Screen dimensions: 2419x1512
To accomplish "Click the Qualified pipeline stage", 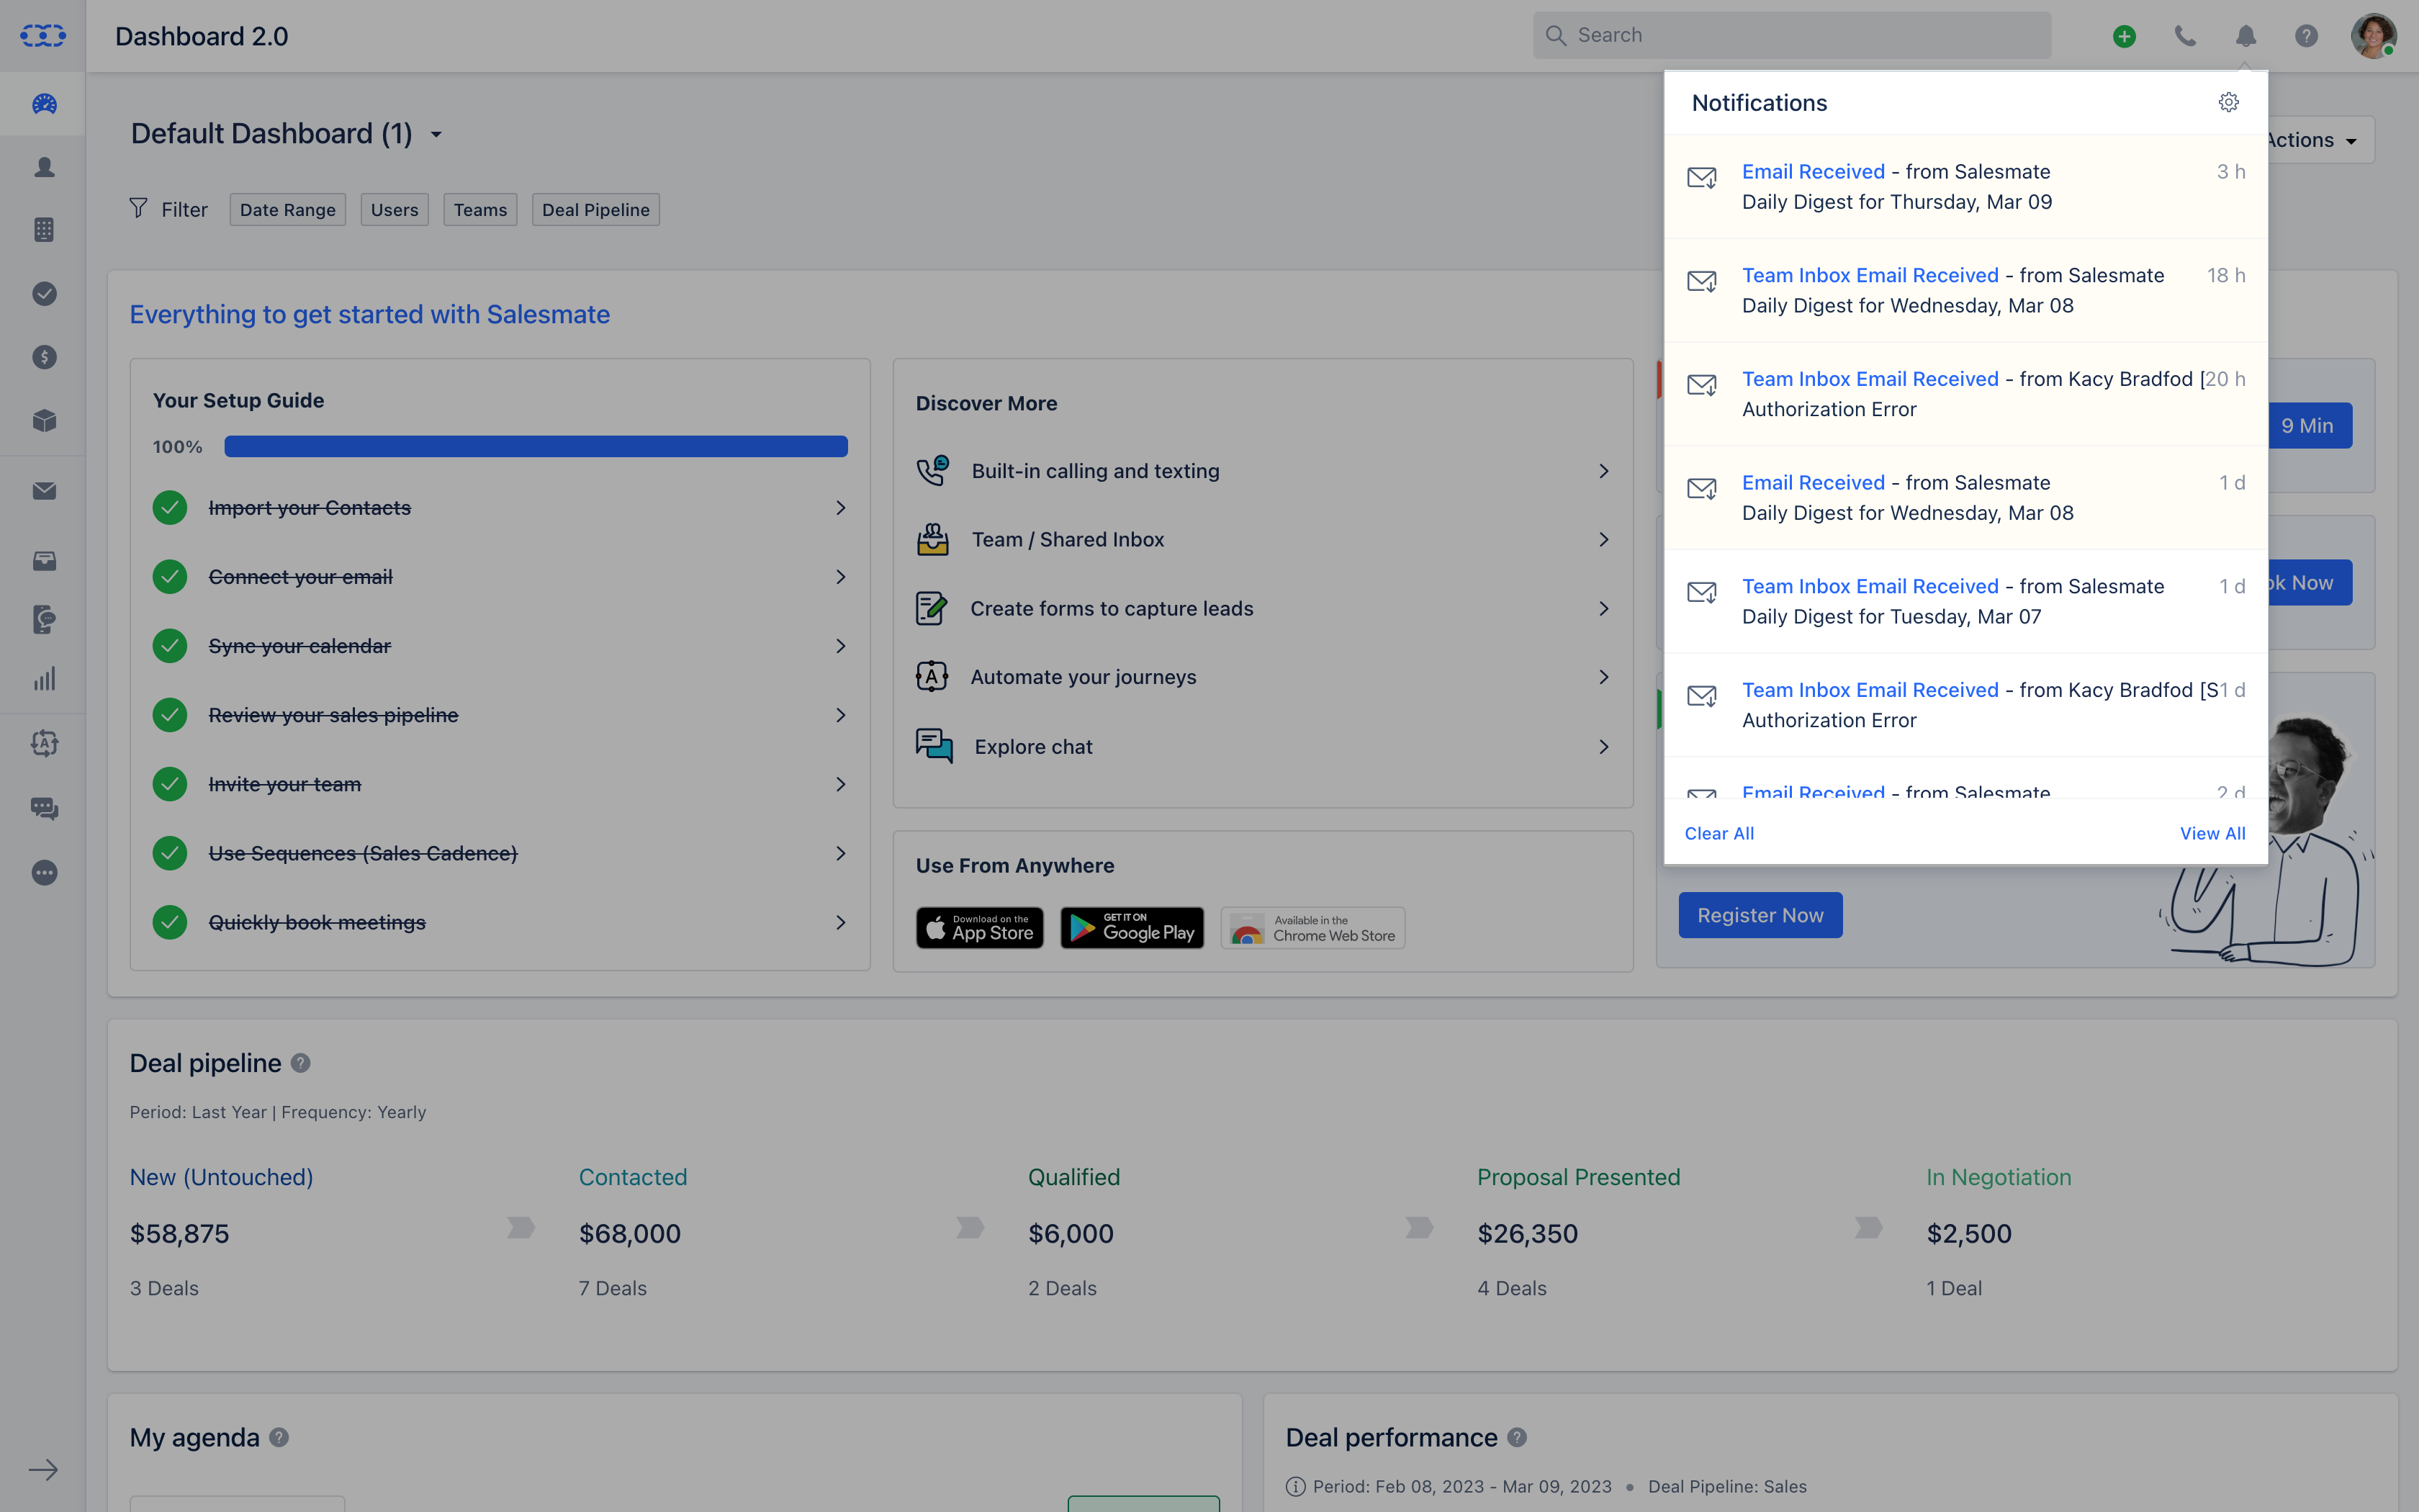I will tap(1073, 1177).
